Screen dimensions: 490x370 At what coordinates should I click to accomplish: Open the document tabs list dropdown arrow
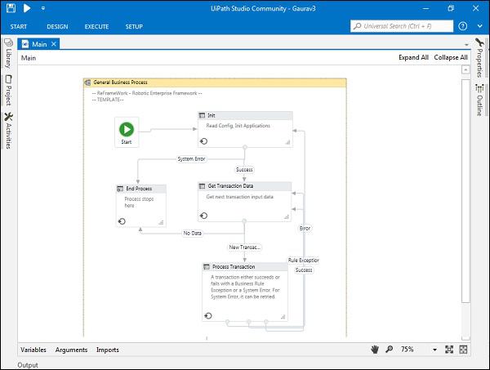tap(466, 45)
